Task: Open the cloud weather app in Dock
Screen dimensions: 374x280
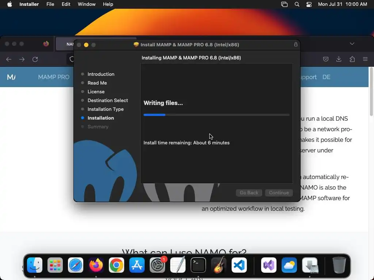Action: 289,265
